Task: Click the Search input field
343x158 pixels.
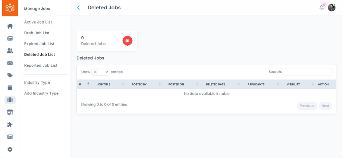Action: pos(307,72)
